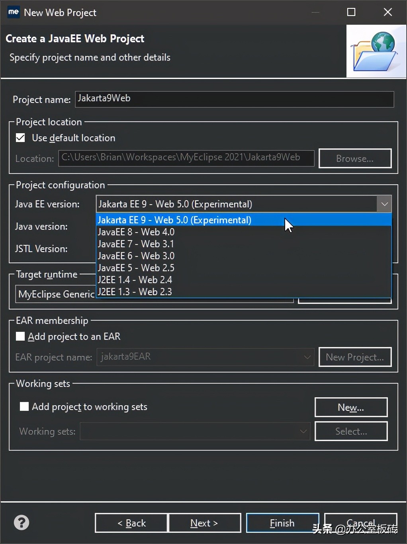Select Jakarta EE 9 - Web 5.0 (Experimental)

244,220
